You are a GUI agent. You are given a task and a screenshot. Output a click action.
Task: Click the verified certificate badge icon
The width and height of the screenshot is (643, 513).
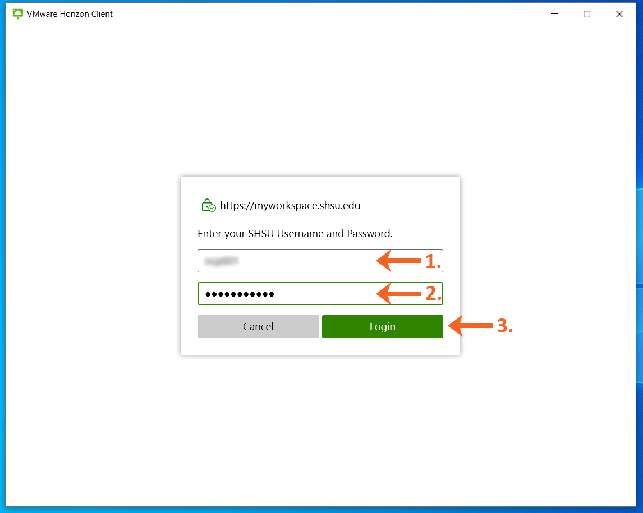pos(208,205)
